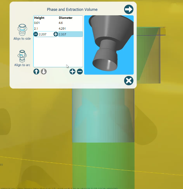Screen dimensions: 183x189
Task: Select the height cell 2.1
Action: coord(46,29)
